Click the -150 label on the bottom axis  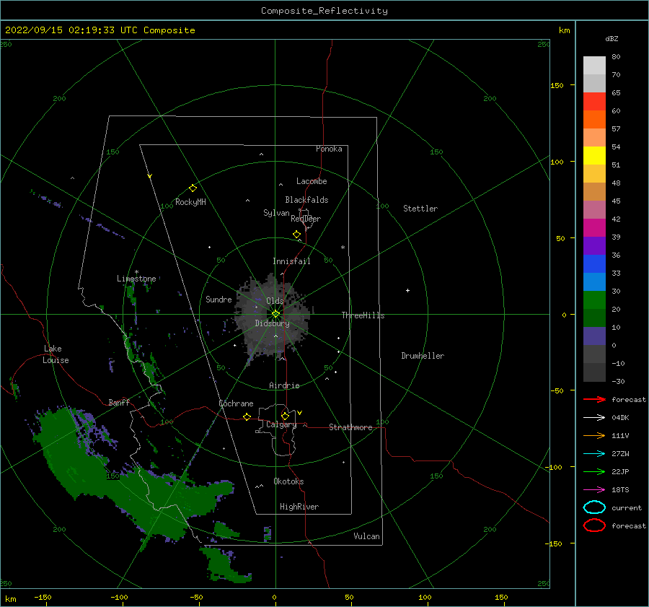pos(43,597)
